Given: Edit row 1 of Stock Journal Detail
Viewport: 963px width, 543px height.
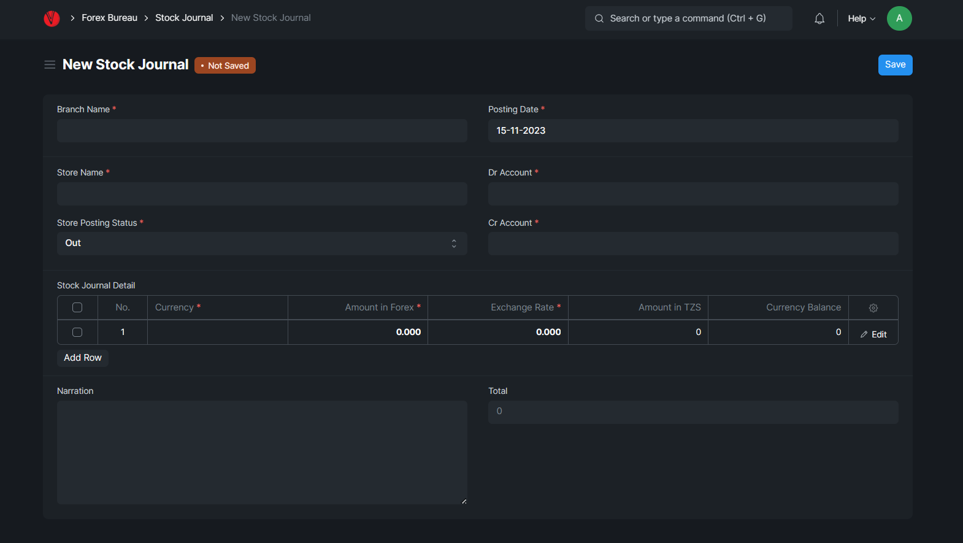Looking at the screenshot, I should click(873, 334).
